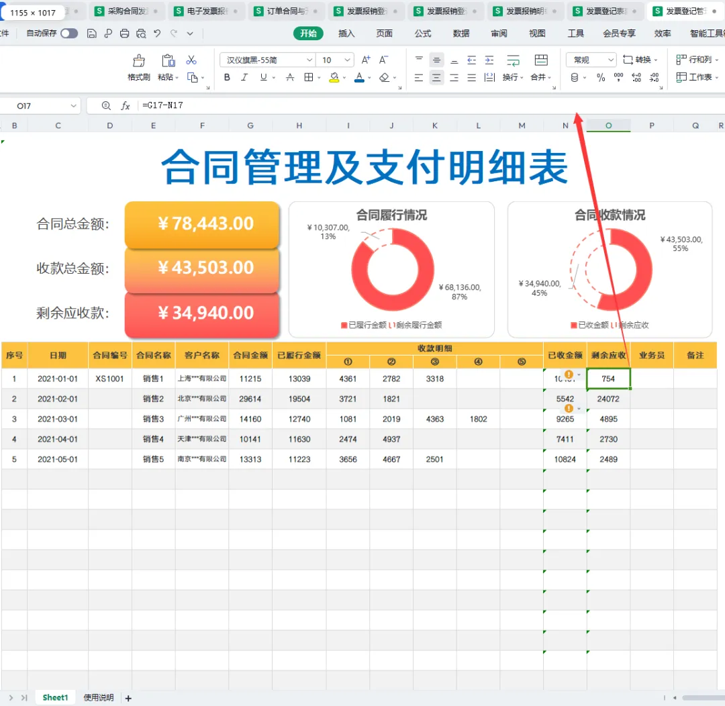This screenshot has height=706, width=725.
Task: Toggle the 自动保存 auto-save switch
Action: pos(69,34)
